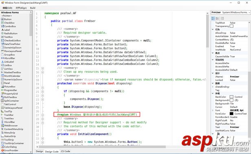
Task: Select the ProgressBar control icon
Action: point(2,90)
